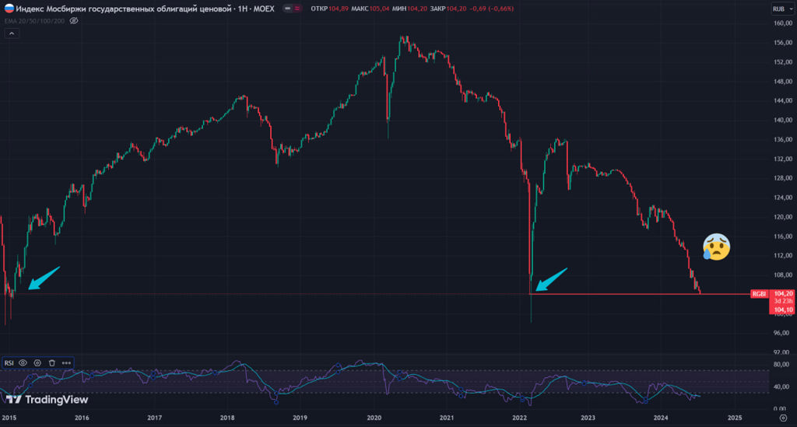Open the RUB currency dropdown
Screen dimensions: 797x427
pos(779,9)
